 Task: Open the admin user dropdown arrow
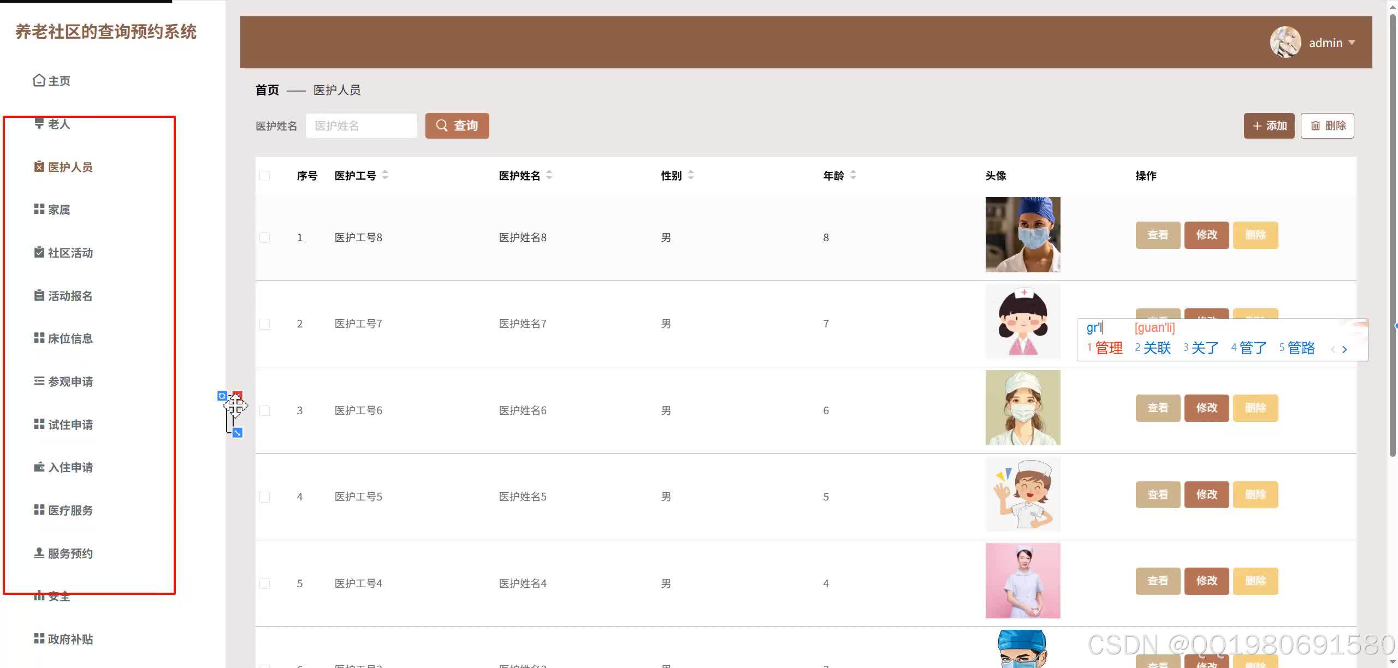[1352, 43]
